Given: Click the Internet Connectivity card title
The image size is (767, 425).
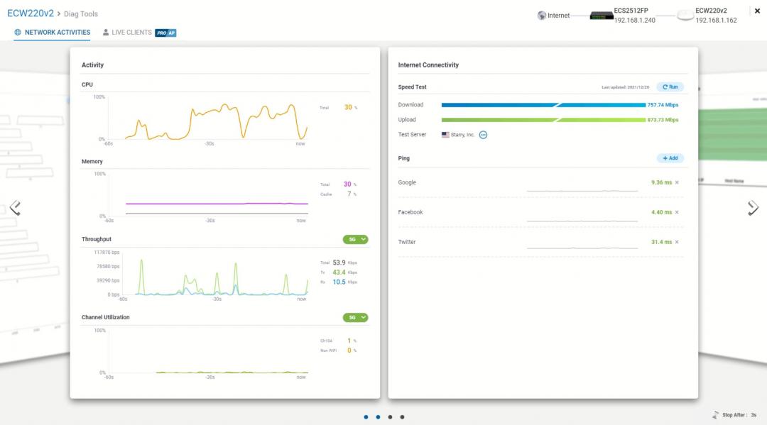Looking at the screenshot, I should 428,65.
